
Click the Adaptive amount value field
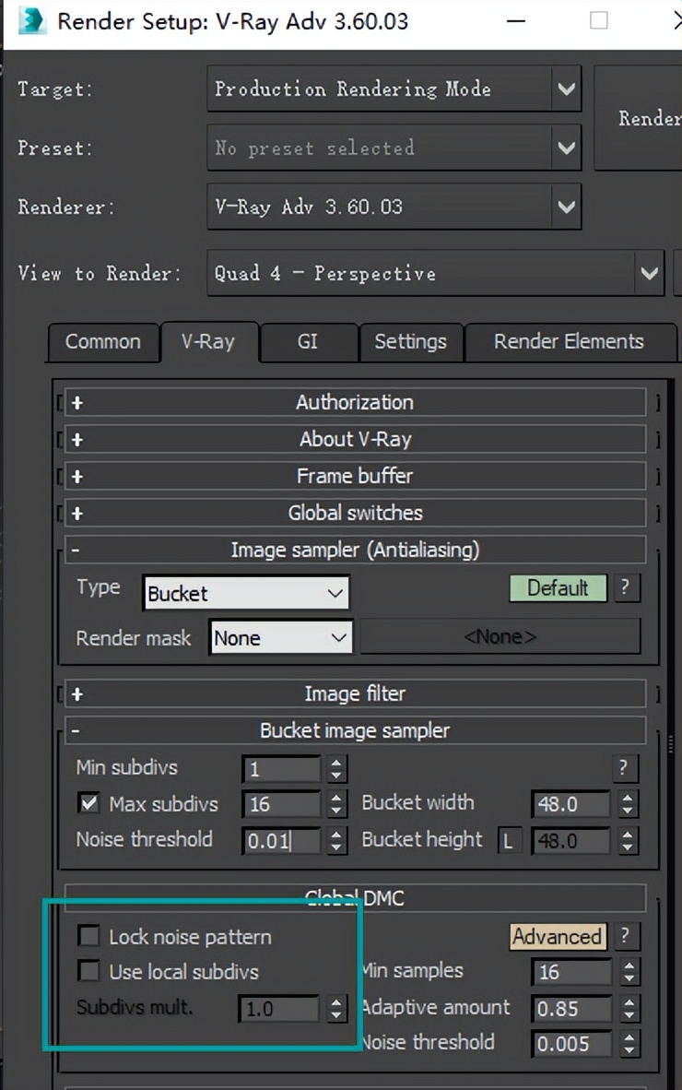pos(571,1008)
